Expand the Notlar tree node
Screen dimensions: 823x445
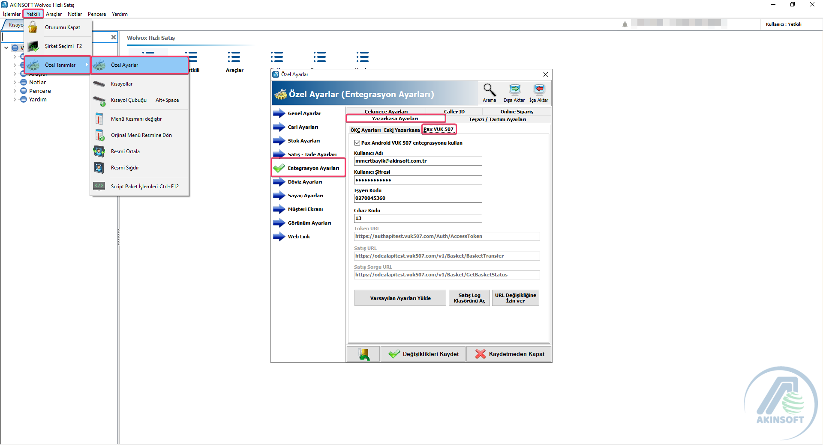click(x=15, y=82)
